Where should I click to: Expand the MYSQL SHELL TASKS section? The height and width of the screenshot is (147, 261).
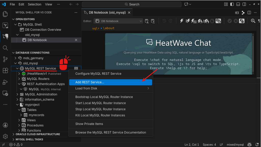coord(14,139)
